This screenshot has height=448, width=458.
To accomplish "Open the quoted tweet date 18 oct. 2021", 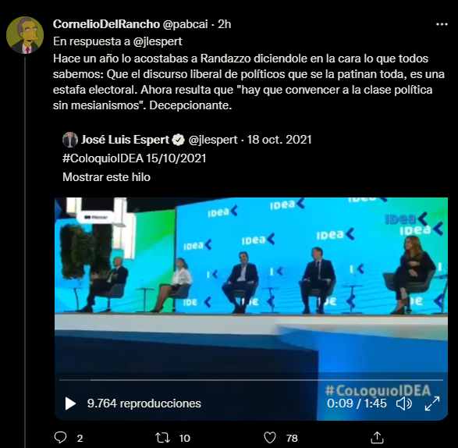I will [279, 140].
